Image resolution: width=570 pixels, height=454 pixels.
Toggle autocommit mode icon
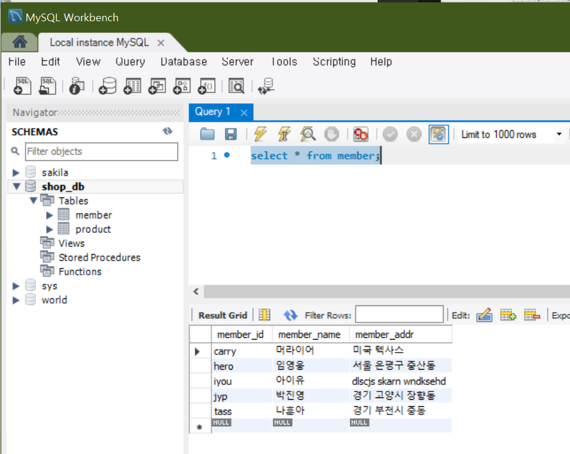tap(439, 134)
